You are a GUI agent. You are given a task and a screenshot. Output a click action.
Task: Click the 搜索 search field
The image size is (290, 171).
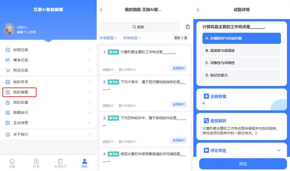pos(140,27)
